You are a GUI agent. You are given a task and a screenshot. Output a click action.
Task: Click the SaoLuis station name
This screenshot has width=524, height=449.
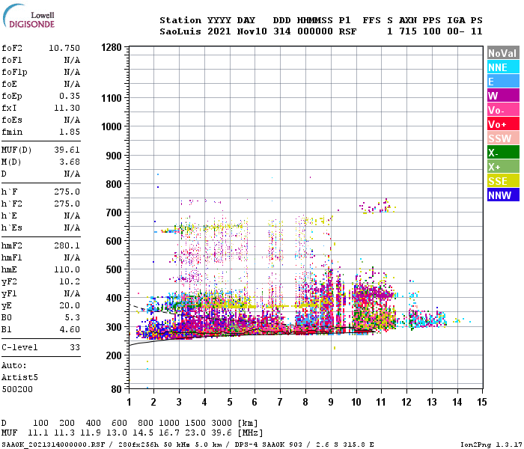point(180,31)
